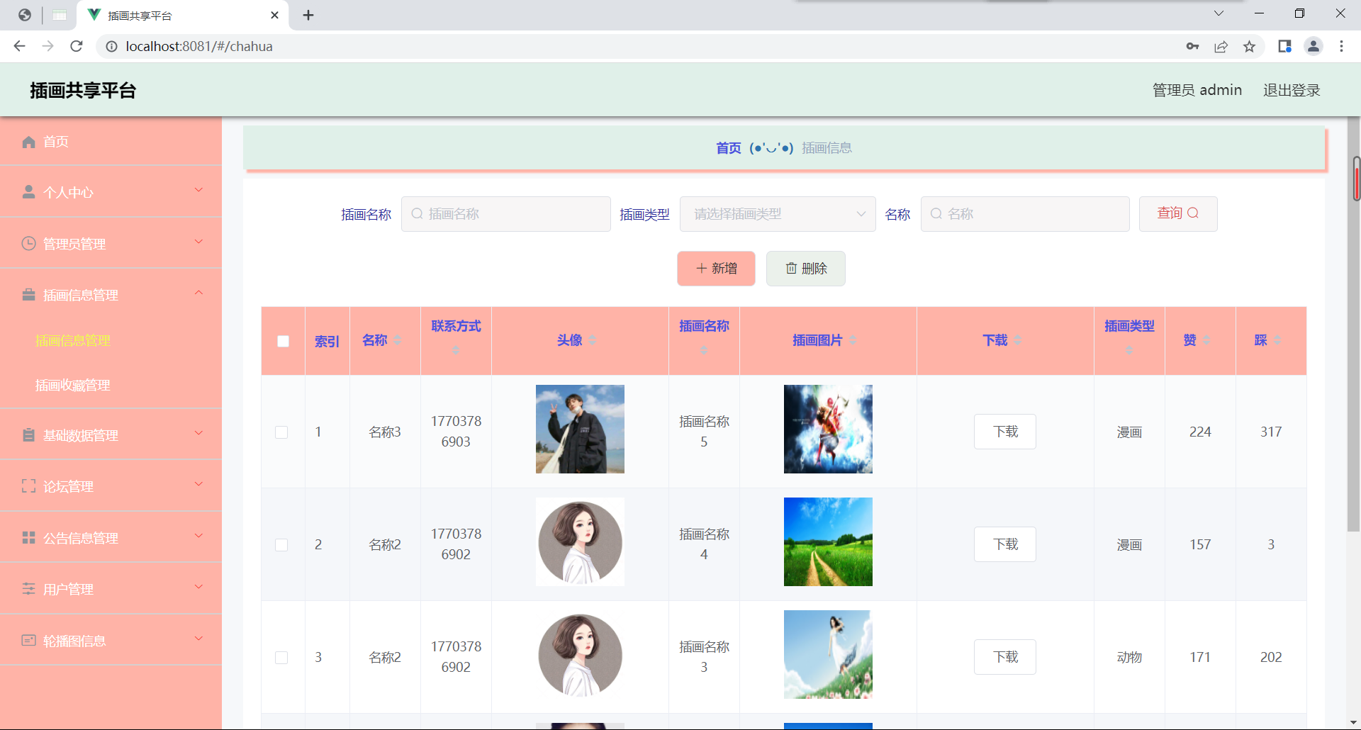
Task: Sort by 踩 column sort arrows
Action: (x=1278, y=340)
